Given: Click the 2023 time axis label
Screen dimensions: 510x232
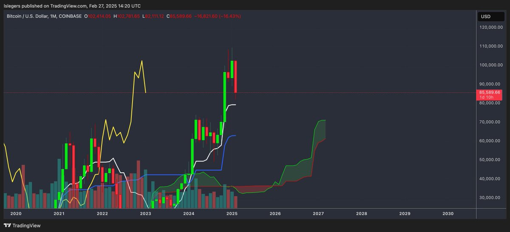Looking at the screenshot, I should [145, 213].
